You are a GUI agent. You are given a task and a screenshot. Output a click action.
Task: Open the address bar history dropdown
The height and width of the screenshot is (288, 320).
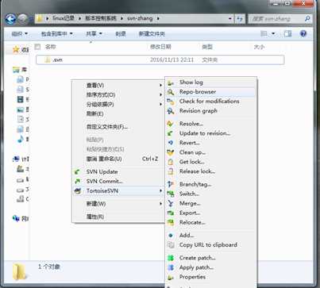(230, 19)
